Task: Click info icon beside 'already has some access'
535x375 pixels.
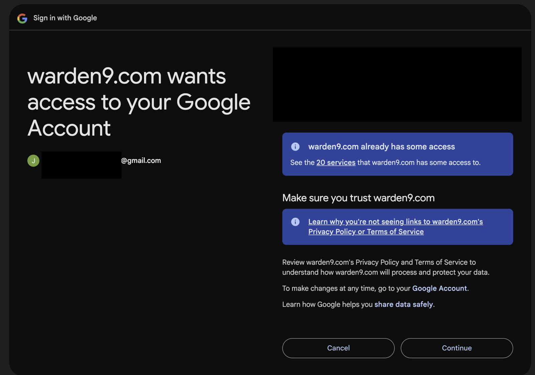Action: tap(295, 146)
